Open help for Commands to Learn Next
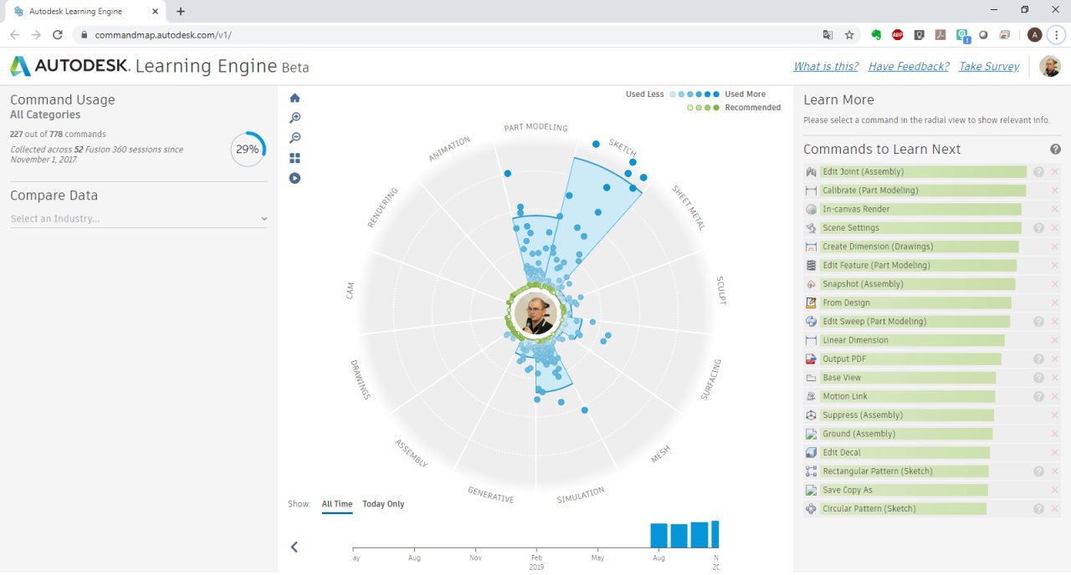Image resolution: width=1071 pixels, height=575 pixels. 1055,149
